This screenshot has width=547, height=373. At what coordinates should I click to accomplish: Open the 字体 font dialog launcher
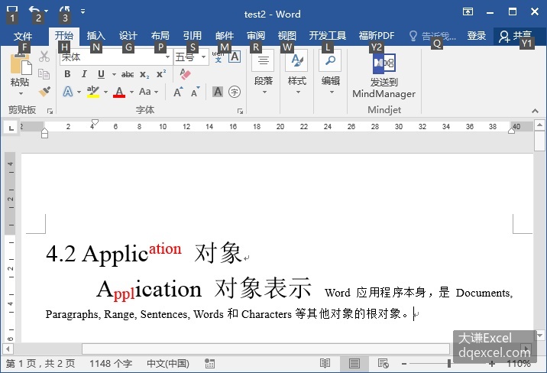click(x=240, y=112)
